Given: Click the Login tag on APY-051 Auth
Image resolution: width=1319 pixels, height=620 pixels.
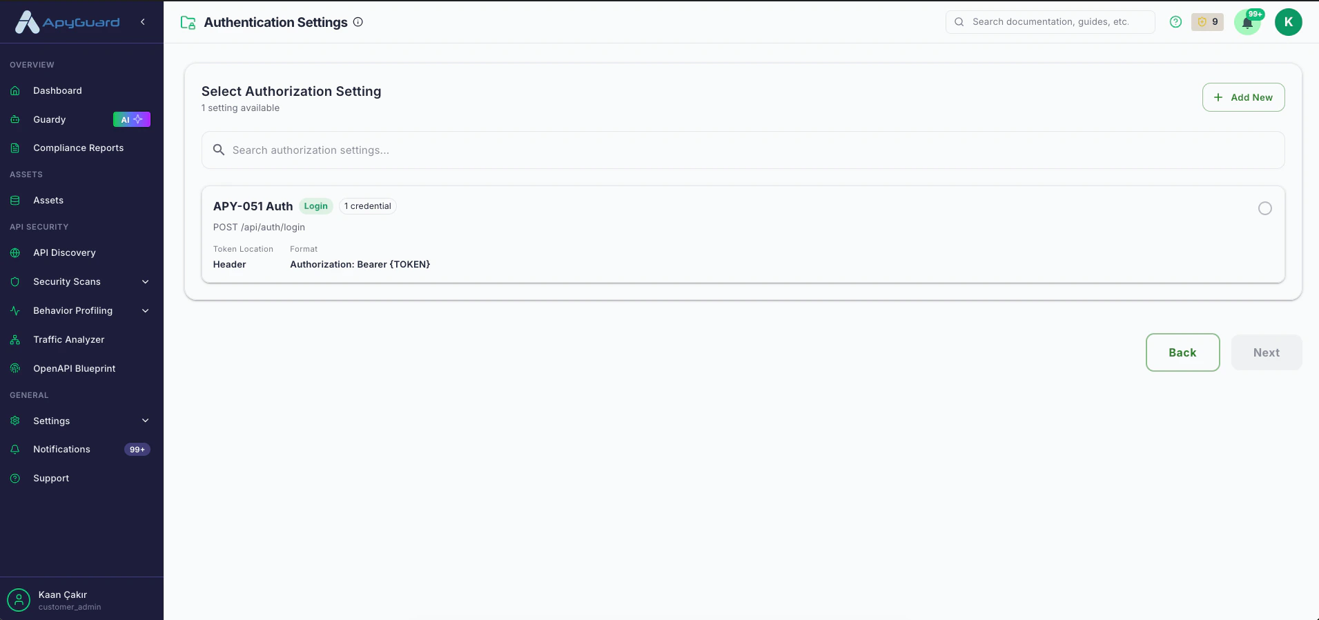Looking at the screenshot, I should 316,206.
